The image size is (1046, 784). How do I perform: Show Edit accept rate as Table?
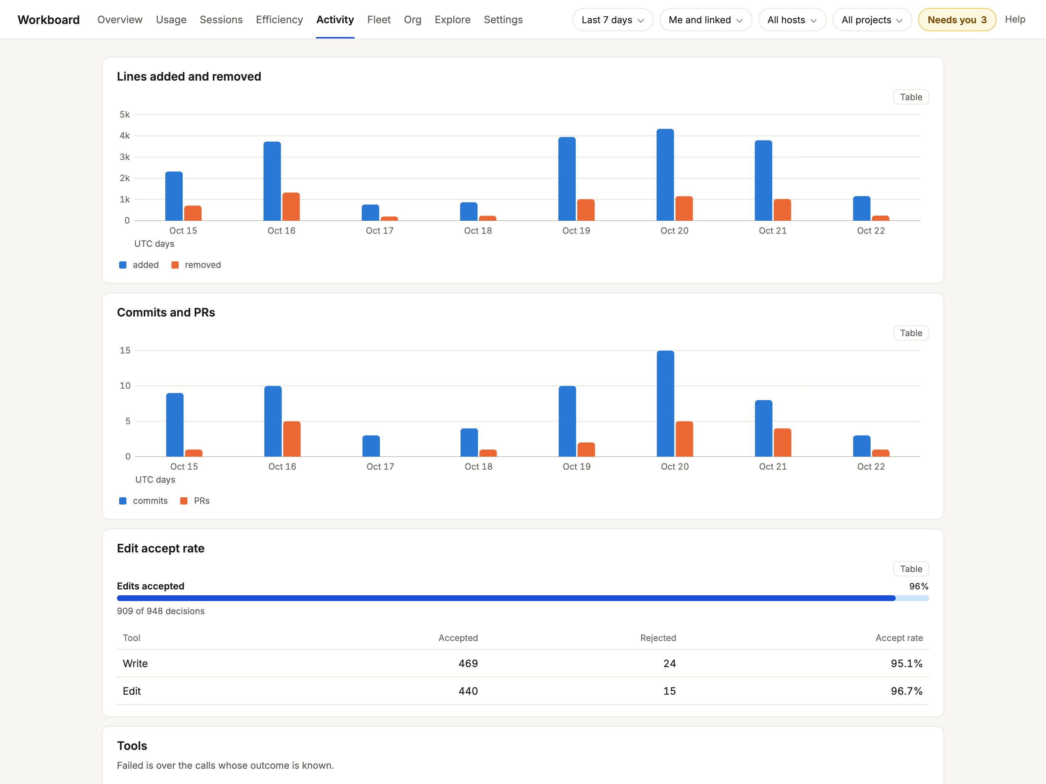pyautogui.click(x=911, y=568)
